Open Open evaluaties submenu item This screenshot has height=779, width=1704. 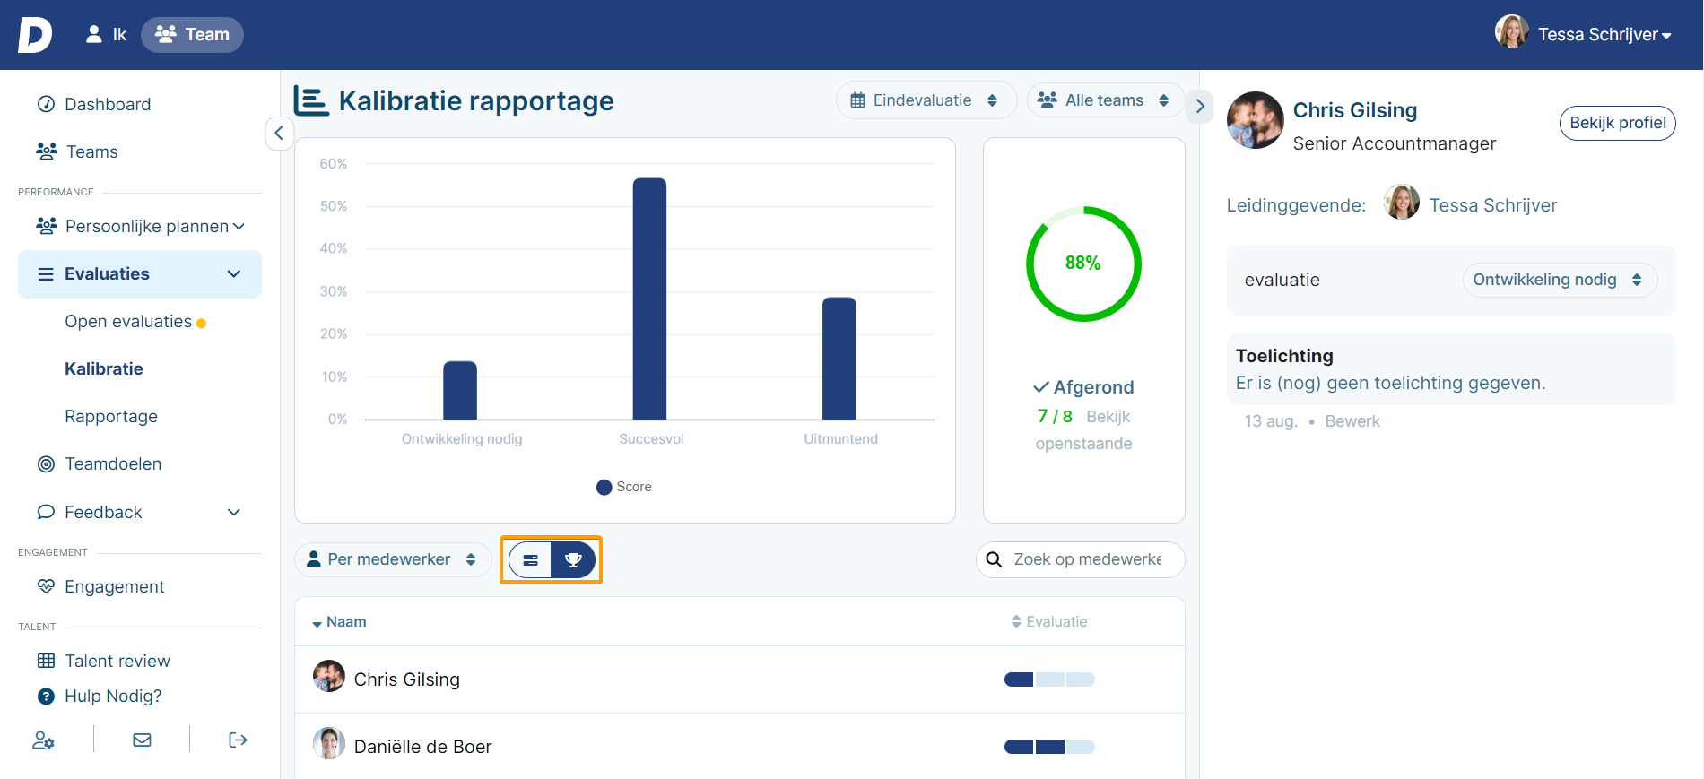pyautogui.click(x=128, y=321)
